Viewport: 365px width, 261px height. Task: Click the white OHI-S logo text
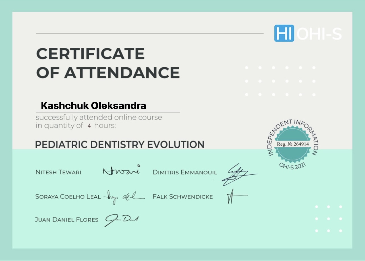319,34
